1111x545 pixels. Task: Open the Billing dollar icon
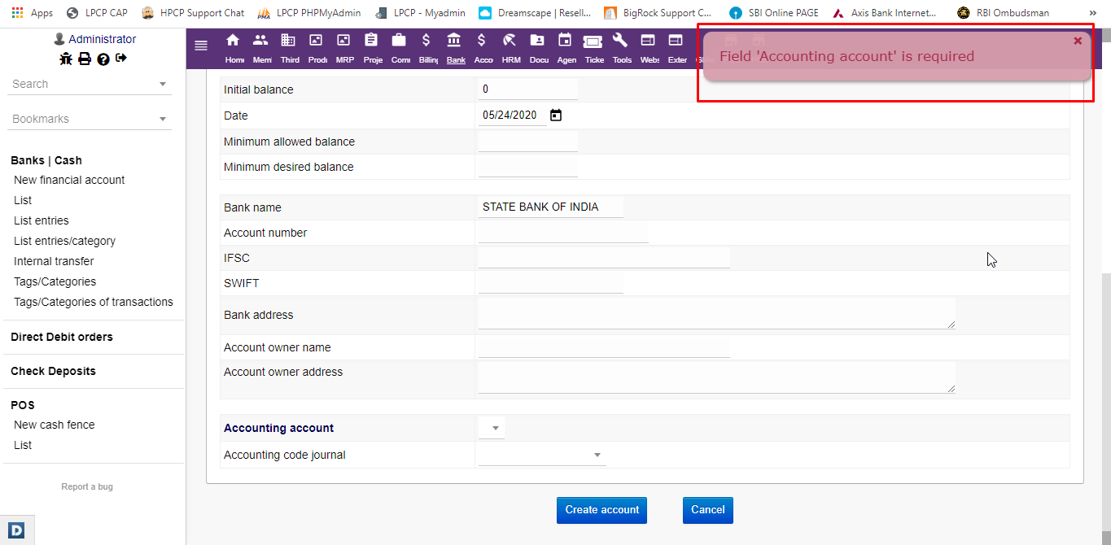pos(426,41)
